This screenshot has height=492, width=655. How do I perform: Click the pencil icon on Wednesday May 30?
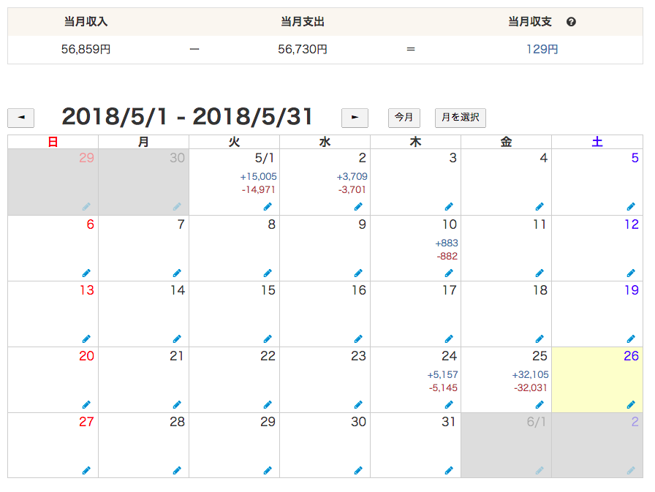click(358, 471)
